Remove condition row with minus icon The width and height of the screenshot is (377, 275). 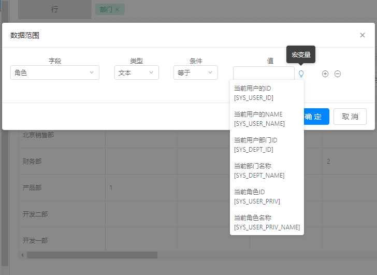(338, 74)
